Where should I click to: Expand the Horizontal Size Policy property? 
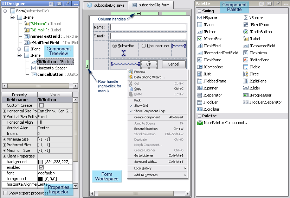point(4,111)
